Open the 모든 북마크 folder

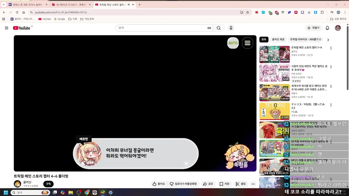338,19
